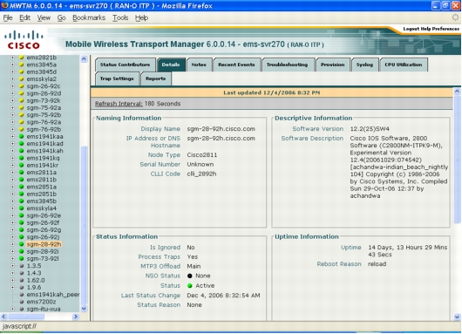The height and width of the screenshot is (334, 462).
Task: Expand the sgm-26-92e tree node
Action: (12, 215)
